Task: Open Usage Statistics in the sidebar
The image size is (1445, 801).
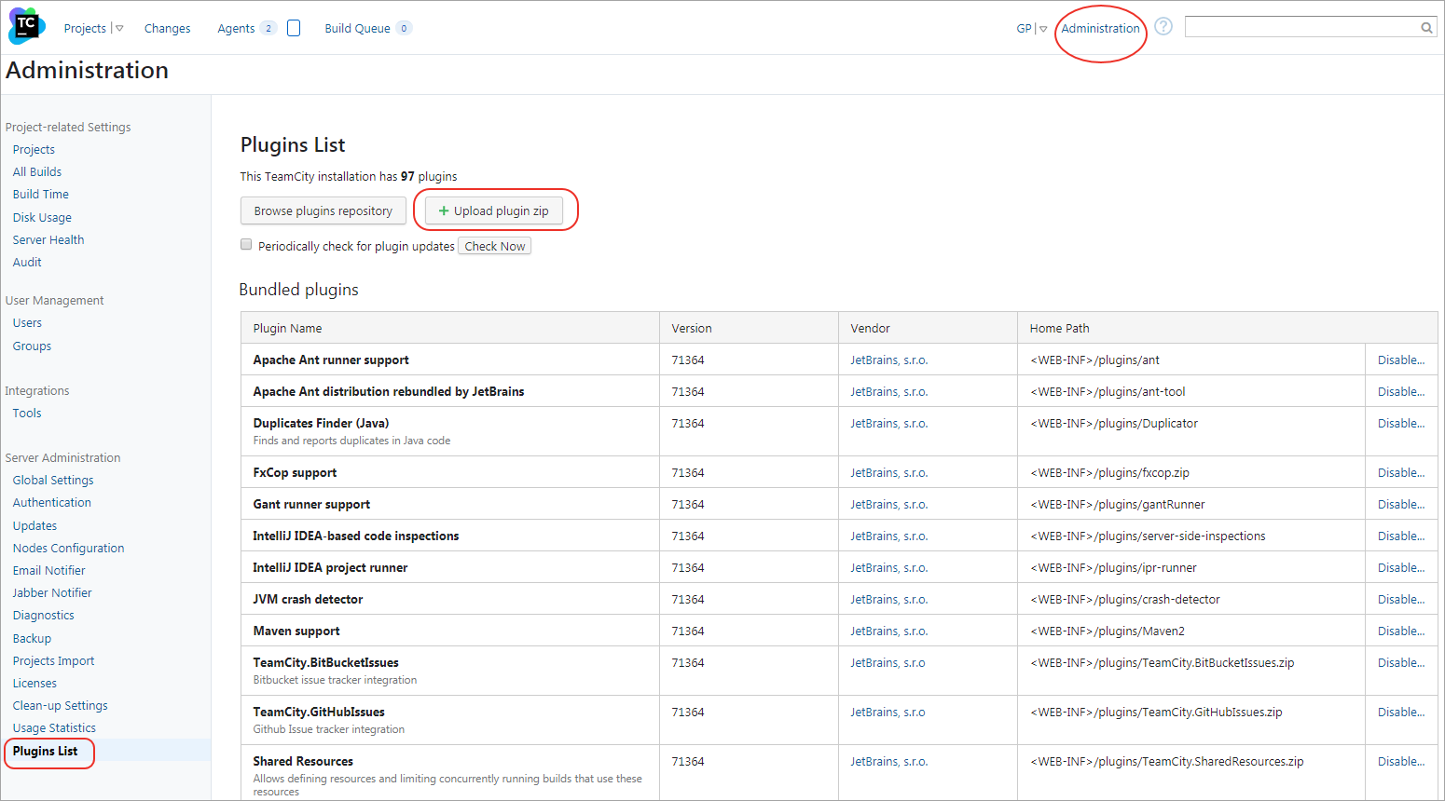Action: pyautogui.click(x=54, y=728)
